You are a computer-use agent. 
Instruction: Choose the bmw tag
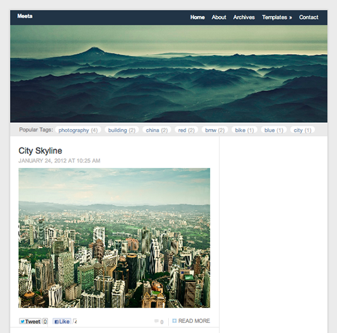(215, 130)
